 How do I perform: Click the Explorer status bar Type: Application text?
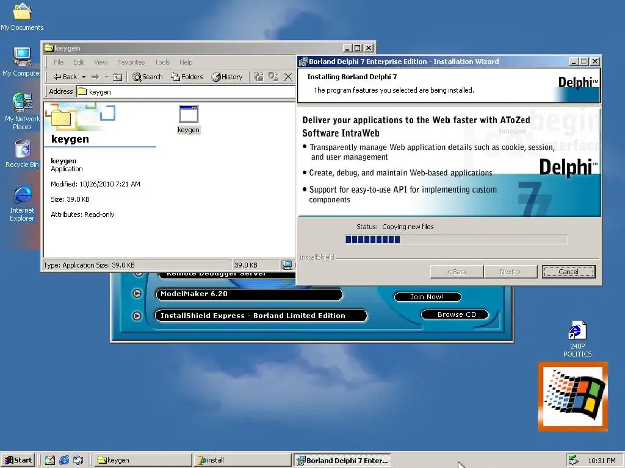point(89,265)
